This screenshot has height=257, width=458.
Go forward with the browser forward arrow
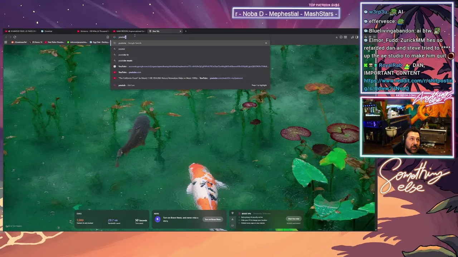point(10,37)
